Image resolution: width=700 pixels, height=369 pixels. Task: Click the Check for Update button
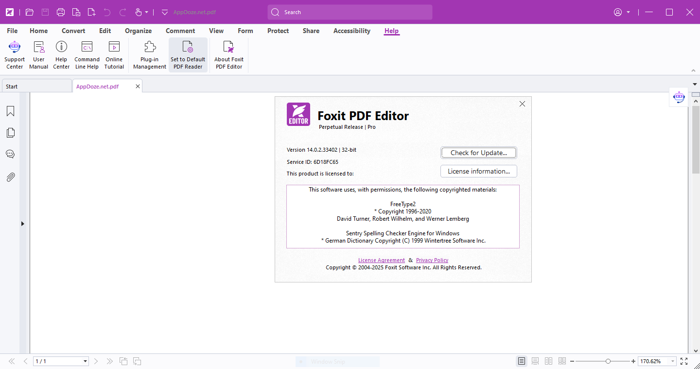478,153
